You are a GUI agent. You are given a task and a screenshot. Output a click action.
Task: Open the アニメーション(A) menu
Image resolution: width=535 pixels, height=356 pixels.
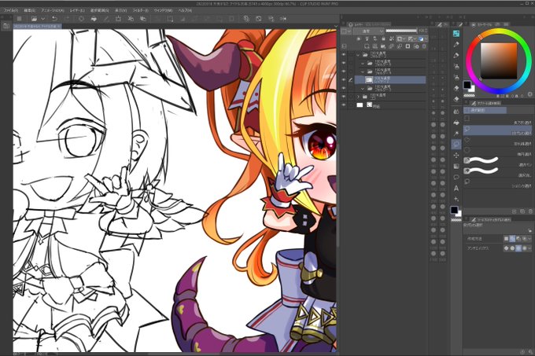point(52,10)
